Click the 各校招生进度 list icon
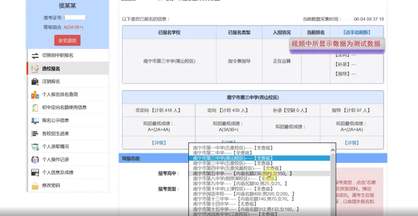 [35, 134]
